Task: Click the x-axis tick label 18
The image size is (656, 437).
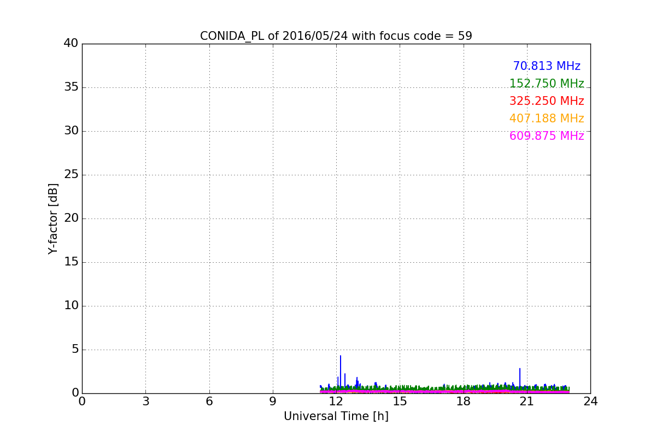Action: (463, 401)
